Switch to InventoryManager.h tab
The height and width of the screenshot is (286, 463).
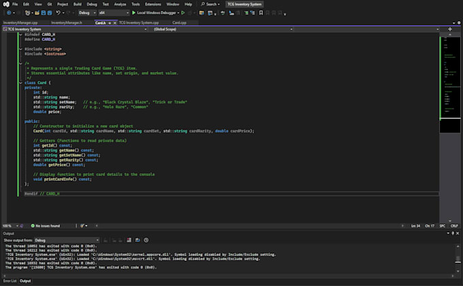pyautogui.click(x=67, y=22)
